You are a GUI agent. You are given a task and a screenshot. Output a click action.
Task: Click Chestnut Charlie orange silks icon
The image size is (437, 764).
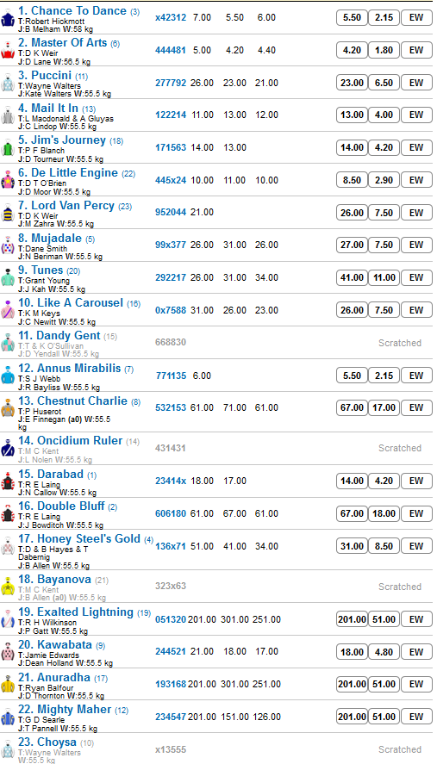pyautogui.click(x=8, y=408)
